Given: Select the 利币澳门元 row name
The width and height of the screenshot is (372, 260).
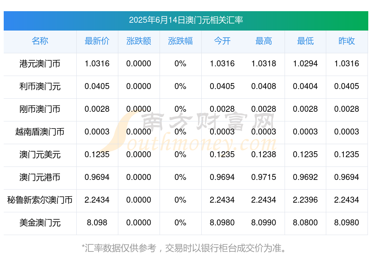Looking at the screenshot, I should (40, 86).
